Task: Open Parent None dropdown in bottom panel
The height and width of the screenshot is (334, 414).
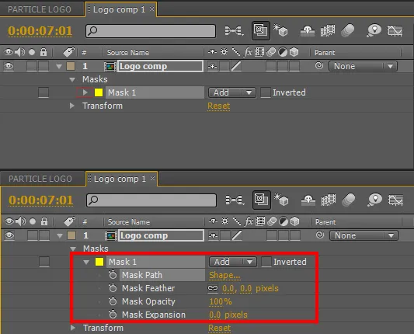Action: pos(364,235)
